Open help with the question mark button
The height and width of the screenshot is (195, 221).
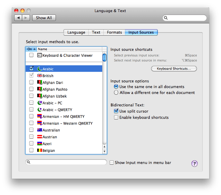195,164
